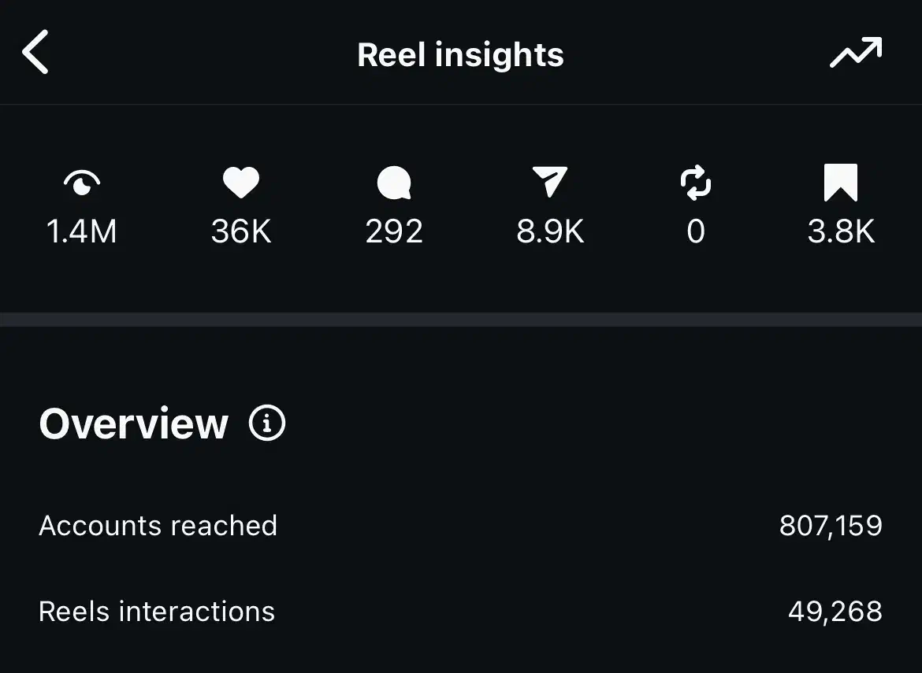The width and height of the screenshot is (922, 673).
Task: Tap the eye views icon
Action: [x=82, y=183]
